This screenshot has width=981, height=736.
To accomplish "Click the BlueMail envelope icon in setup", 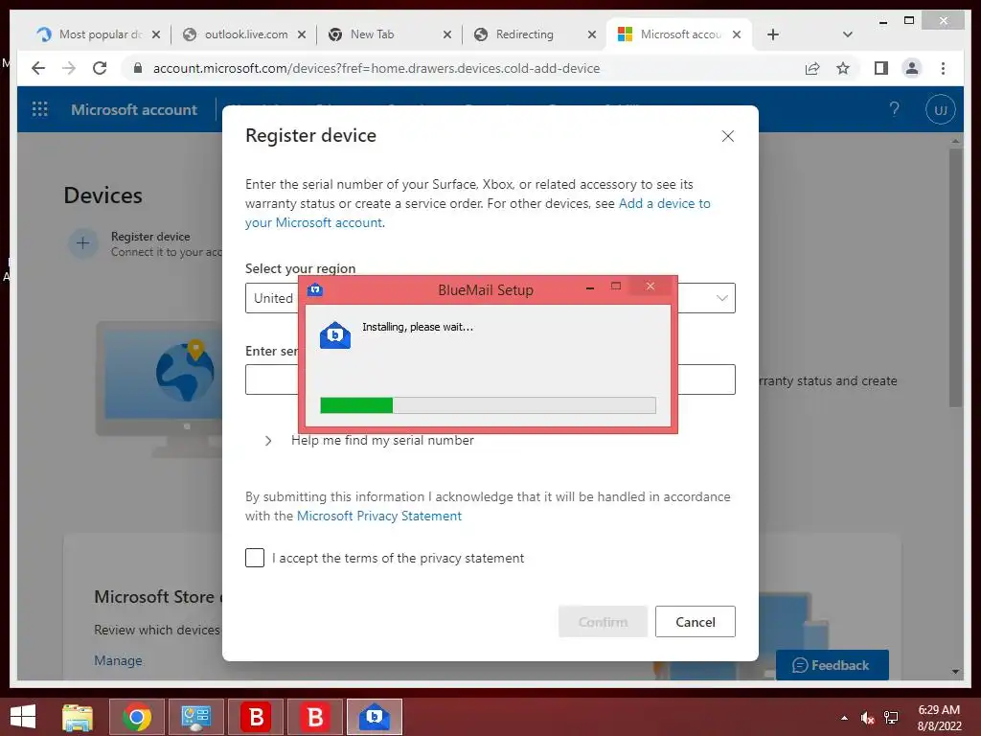I will pyautogui.click(x=335, y=335).
